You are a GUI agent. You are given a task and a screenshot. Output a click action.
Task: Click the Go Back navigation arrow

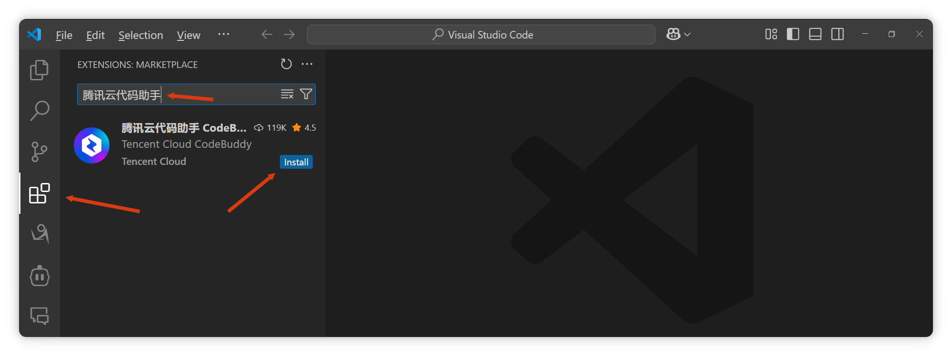(x=267, y=34)
